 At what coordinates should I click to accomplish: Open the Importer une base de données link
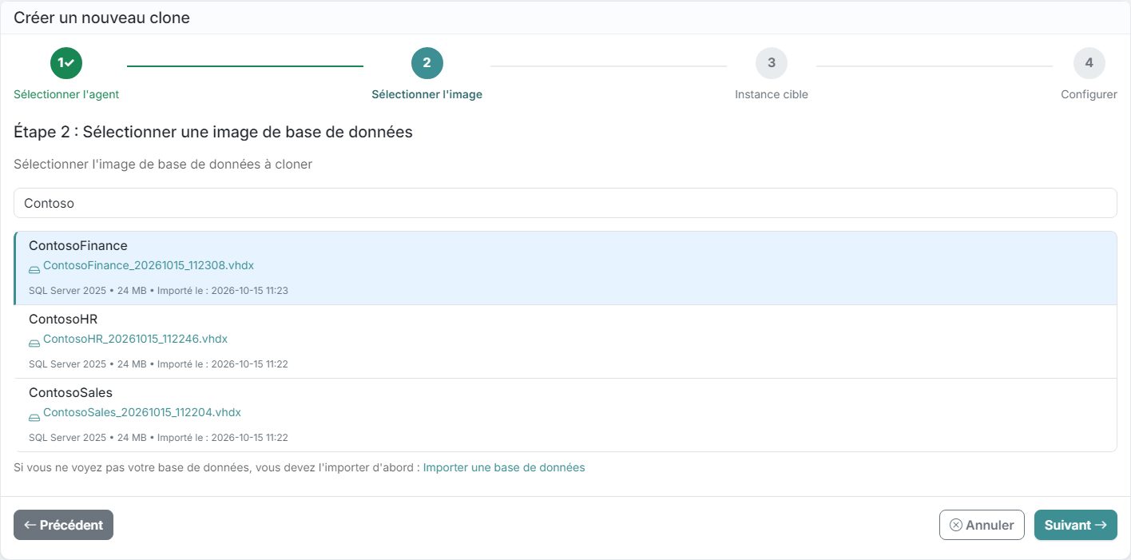click(504, 467)
